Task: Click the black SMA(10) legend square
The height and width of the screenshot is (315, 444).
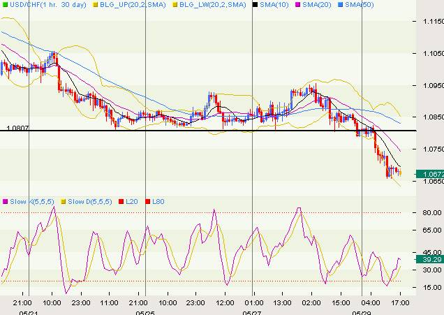Action: (255, 5)
